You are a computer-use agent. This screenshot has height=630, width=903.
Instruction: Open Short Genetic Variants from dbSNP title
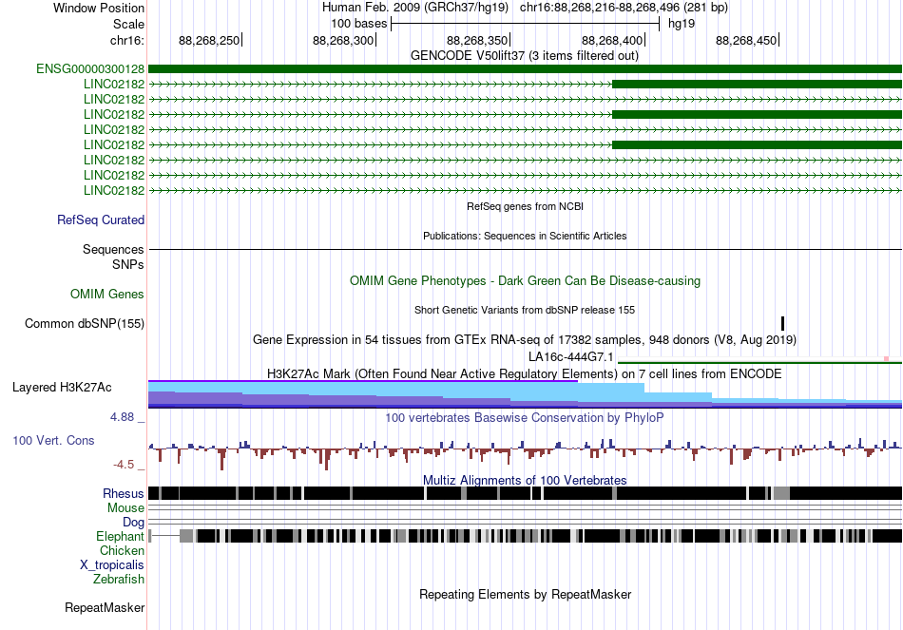coord(525,310)
